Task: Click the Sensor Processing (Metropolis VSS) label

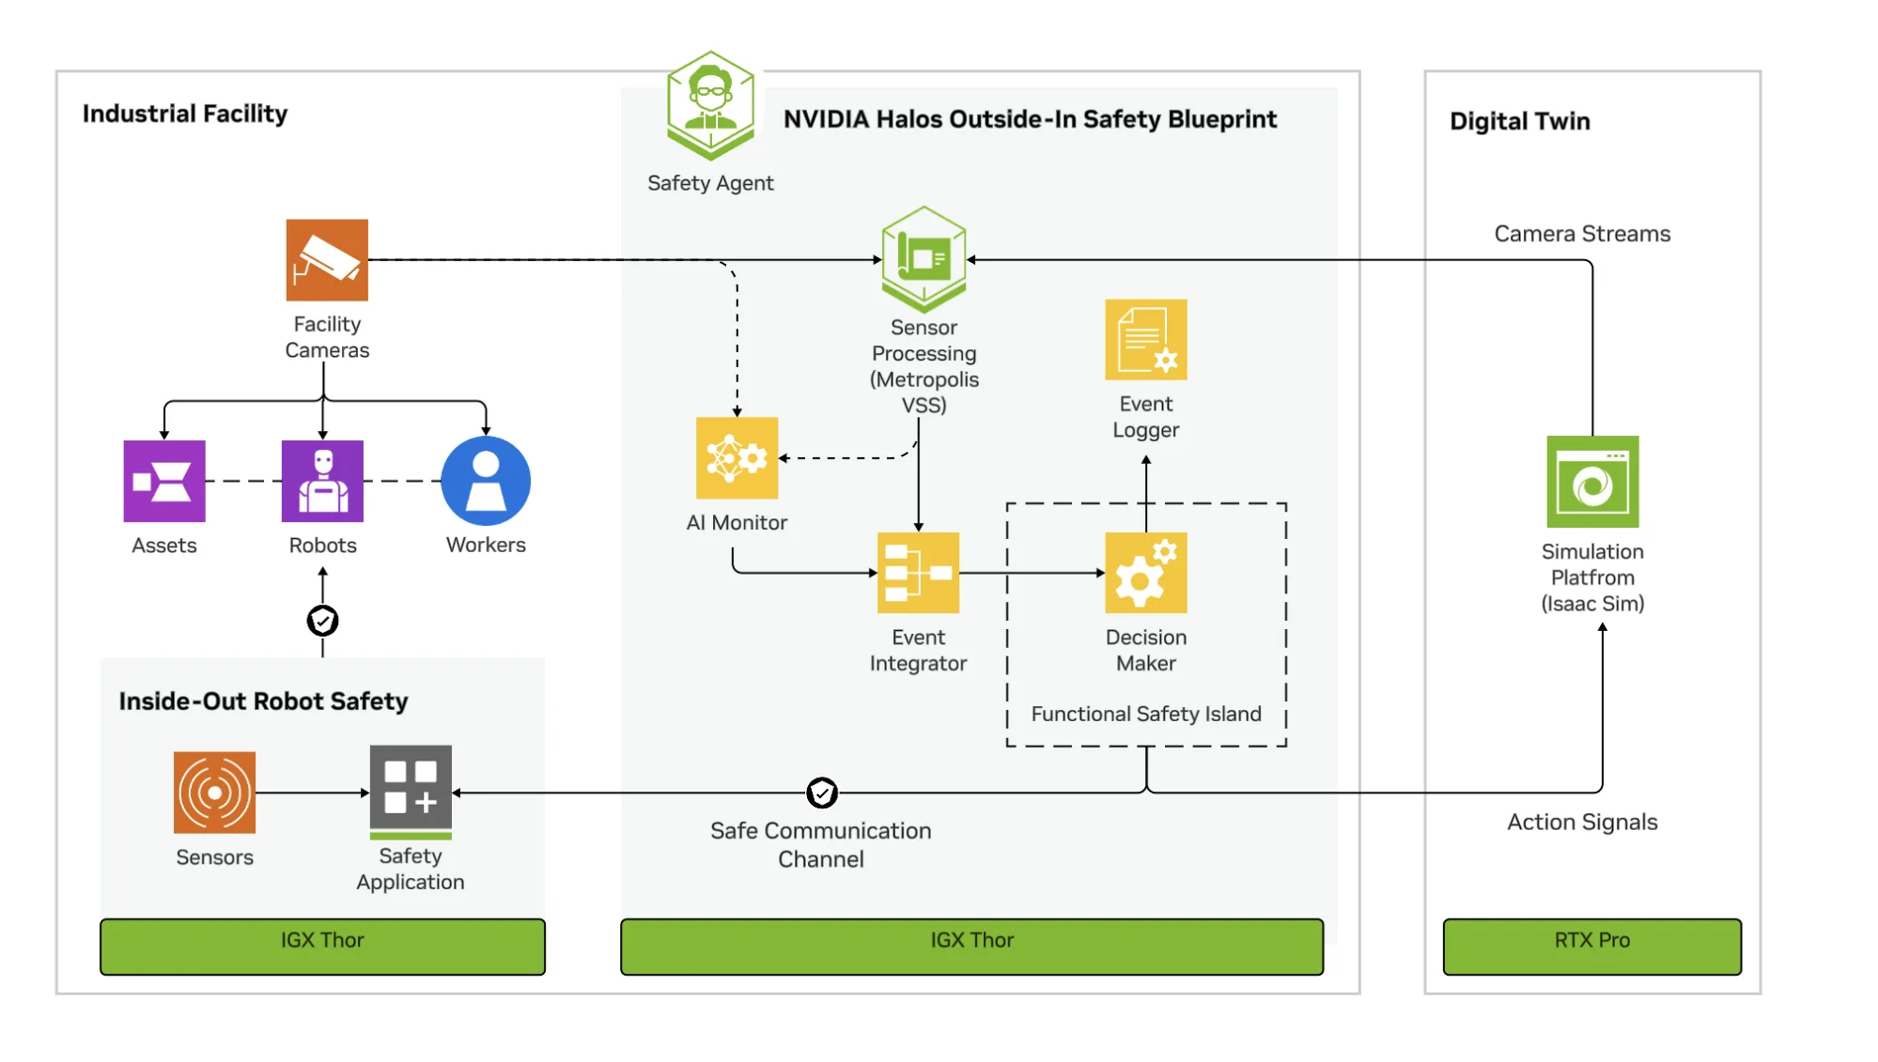Action: [x=924, y=366]
